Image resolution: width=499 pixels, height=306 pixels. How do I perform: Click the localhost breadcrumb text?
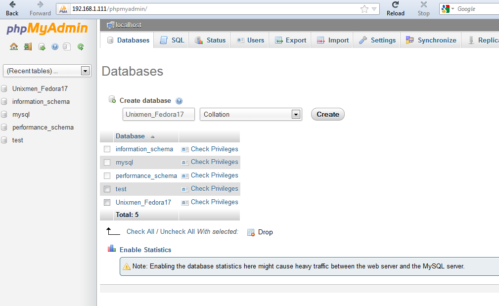(128, 25)
